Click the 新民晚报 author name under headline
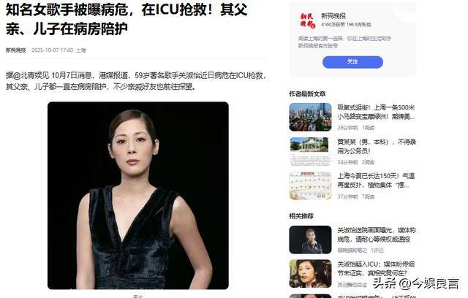This screenshot has width=468, height=298. tap(16, 50)
